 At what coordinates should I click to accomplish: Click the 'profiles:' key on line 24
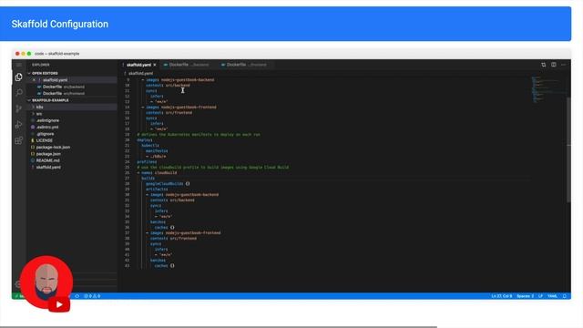pos(147,162)
